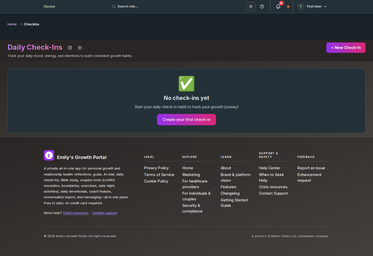Go to Home via the breadcrumb
Image resolution: width=373 pixels, height=256 pixels.
tap(12, 24)
